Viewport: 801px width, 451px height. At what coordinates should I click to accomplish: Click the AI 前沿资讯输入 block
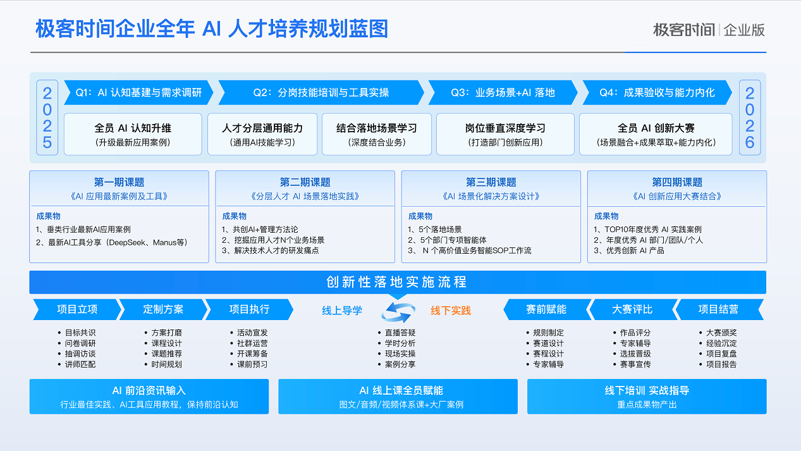click(149, 397)
